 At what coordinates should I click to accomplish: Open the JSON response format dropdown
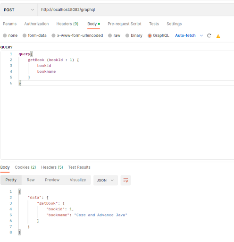tap(106, 180)
